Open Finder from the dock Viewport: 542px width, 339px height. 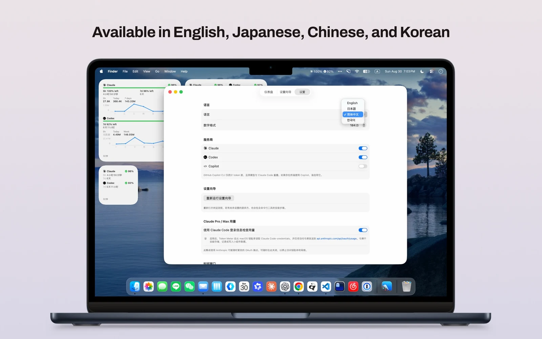coord(135,286)
